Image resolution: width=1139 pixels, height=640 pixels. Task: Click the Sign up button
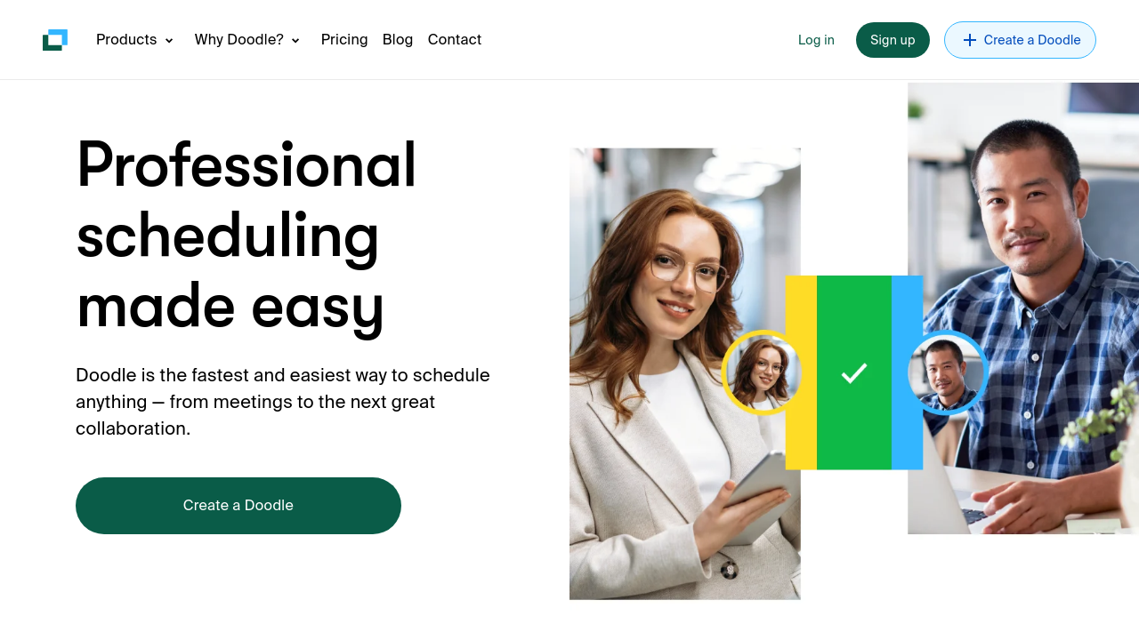tap(893, 40)
